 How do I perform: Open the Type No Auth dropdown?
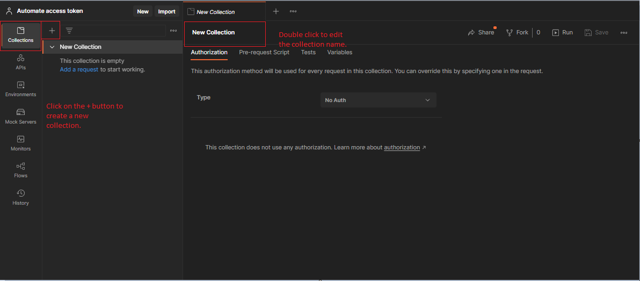[x=379, y=100]
